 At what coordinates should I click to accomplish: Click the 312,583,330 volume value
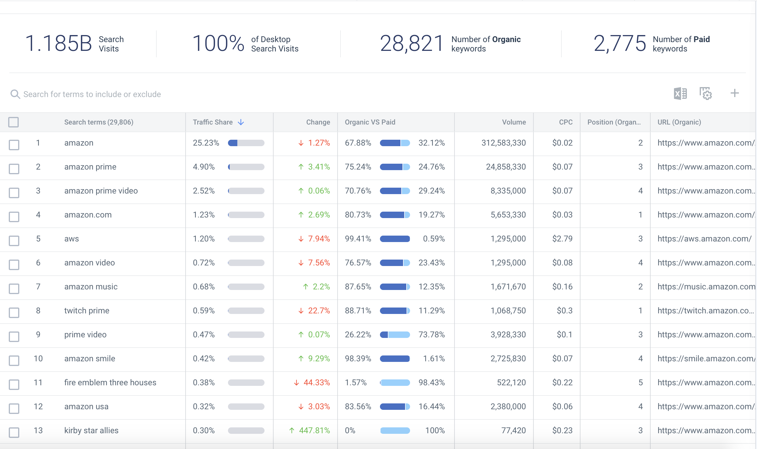tap(504, 143)
